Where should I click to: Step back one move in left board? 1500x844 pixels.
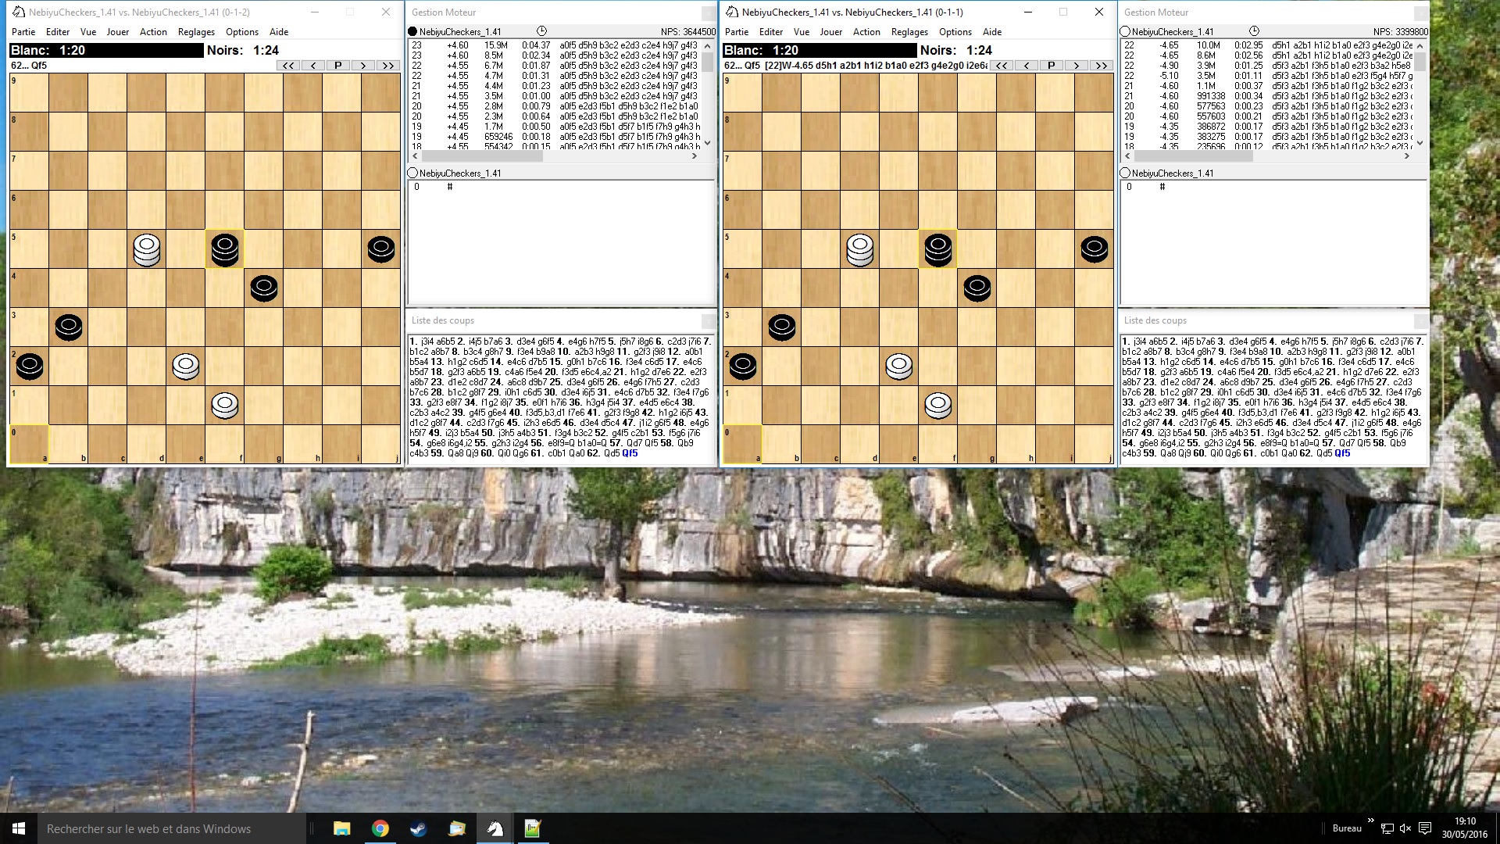pos(313,66)
